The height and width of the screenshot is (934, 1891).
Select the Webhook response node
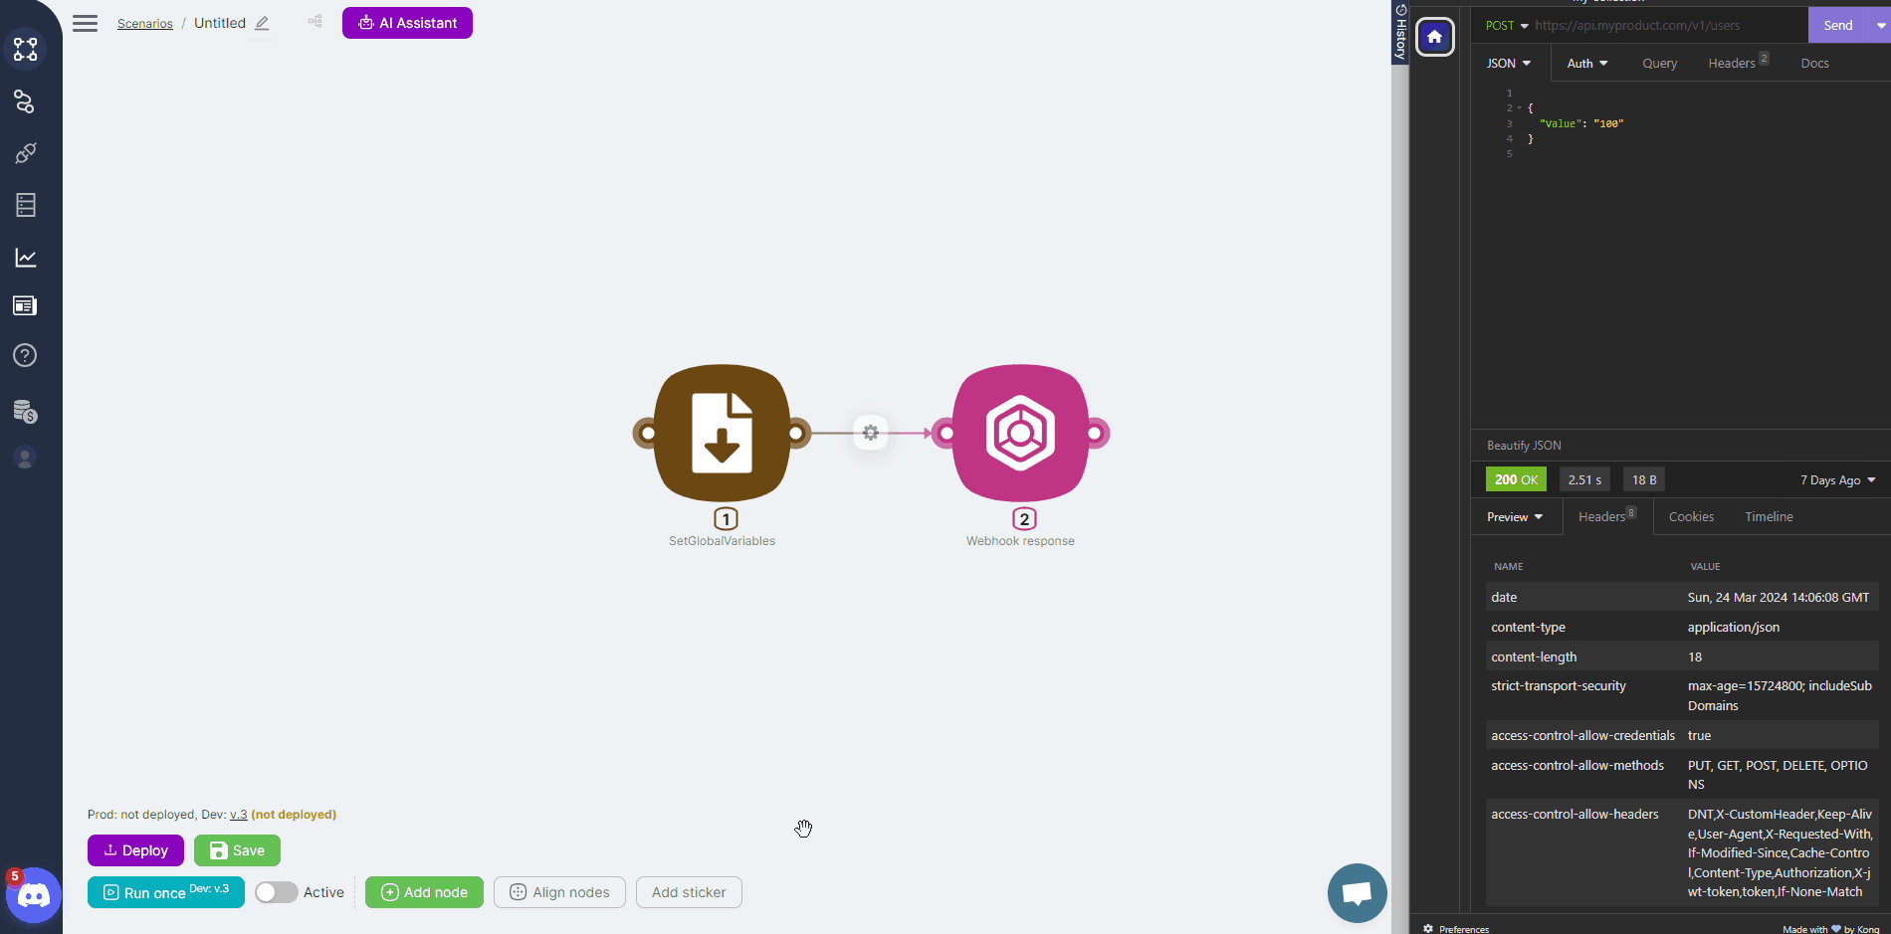click(1020, 433)
